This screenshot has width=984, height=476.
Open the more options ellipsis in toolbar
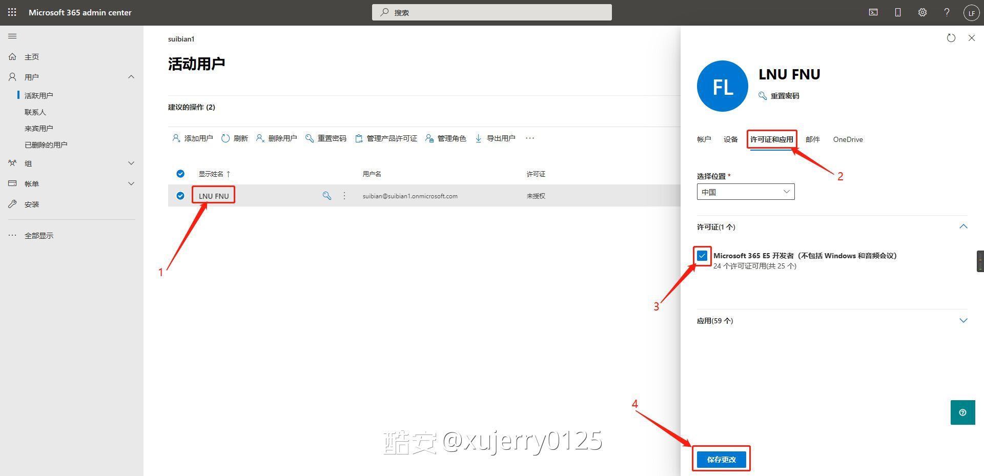point(530,138)
